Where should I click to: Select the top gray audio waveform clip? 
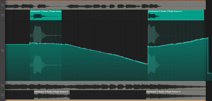coord(105,5)
